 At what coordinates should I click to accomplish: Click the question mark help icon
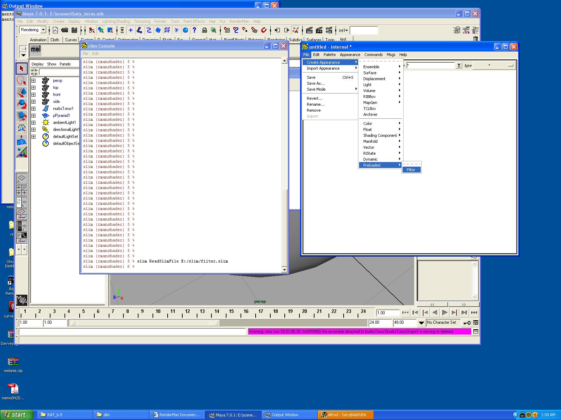(194, 30)
